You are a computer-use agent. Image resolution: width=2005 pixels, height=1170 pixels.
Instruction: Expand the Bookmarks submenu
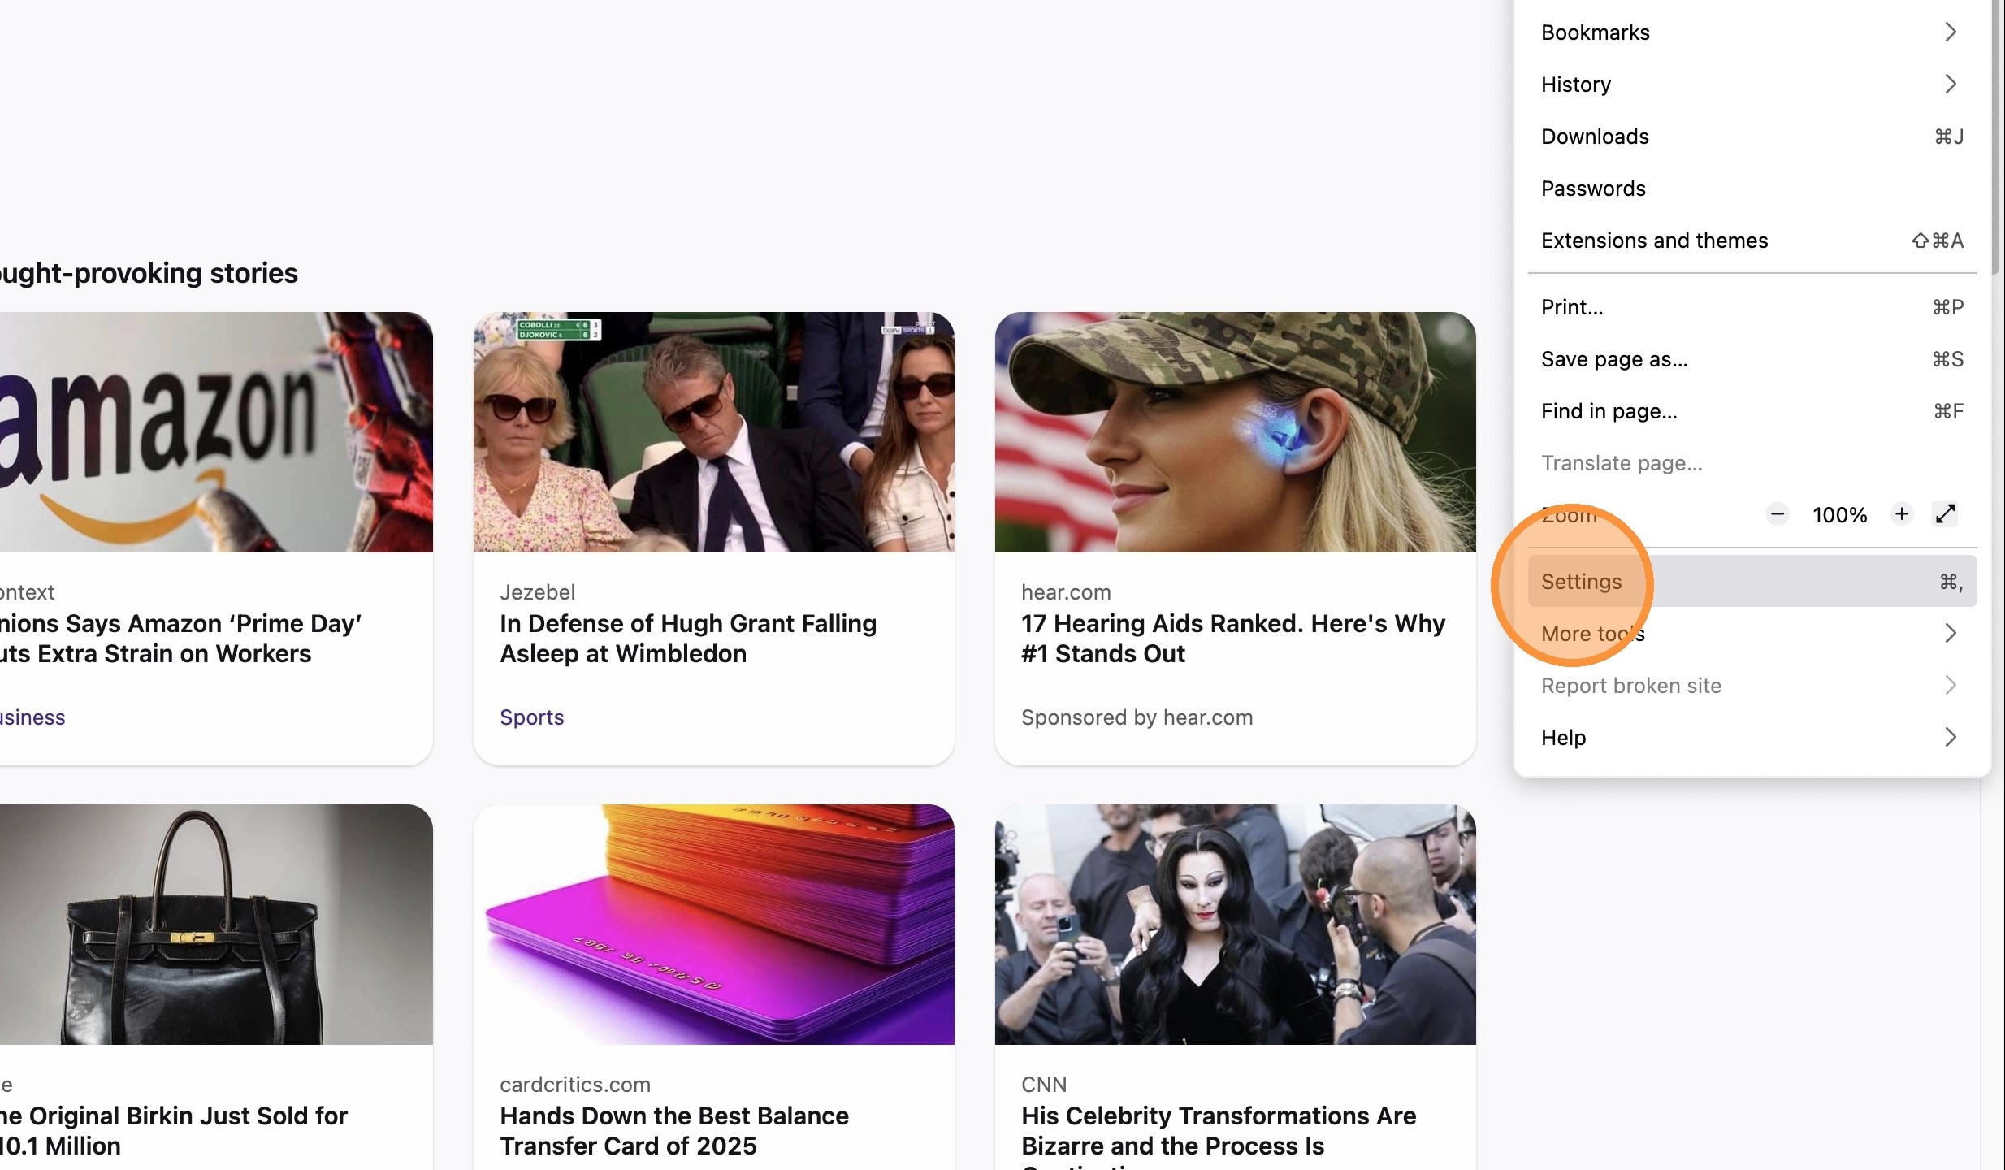pos(1752,32)
